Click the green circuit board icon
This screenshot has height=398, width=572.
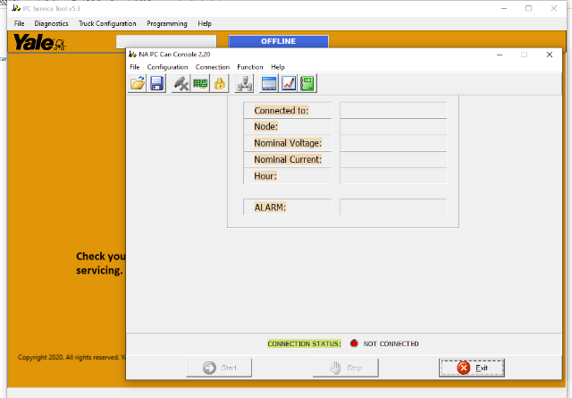pos(200,83)
